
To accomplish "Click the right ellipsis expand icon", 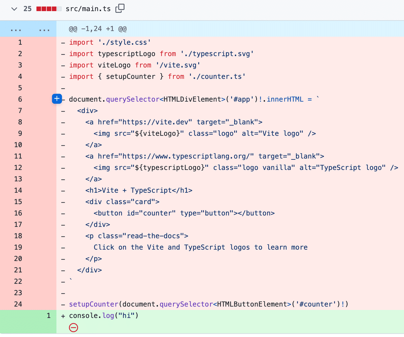I will (44, 29).
